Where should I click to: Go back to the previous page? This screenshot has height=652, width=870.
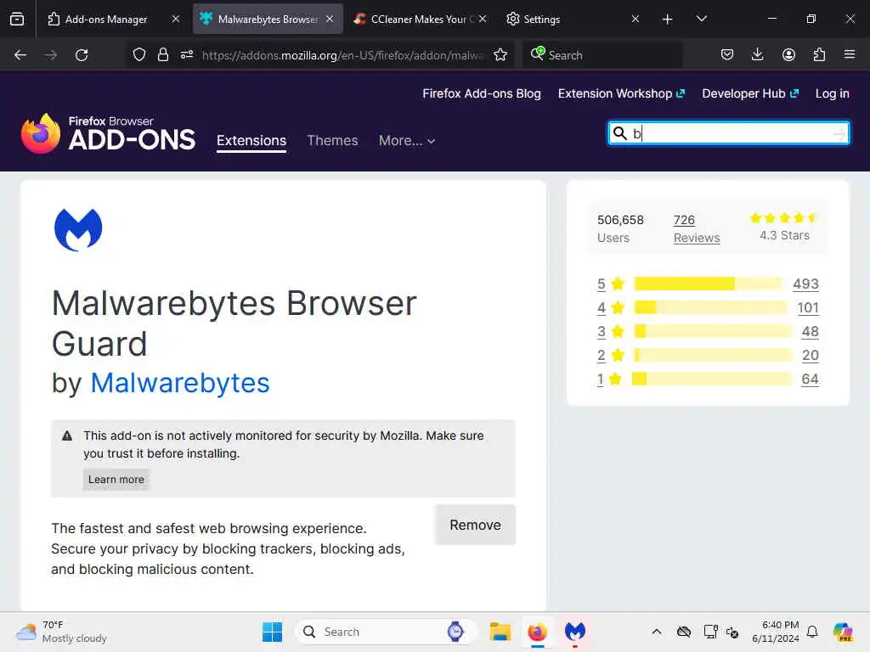tap(20, 55)
